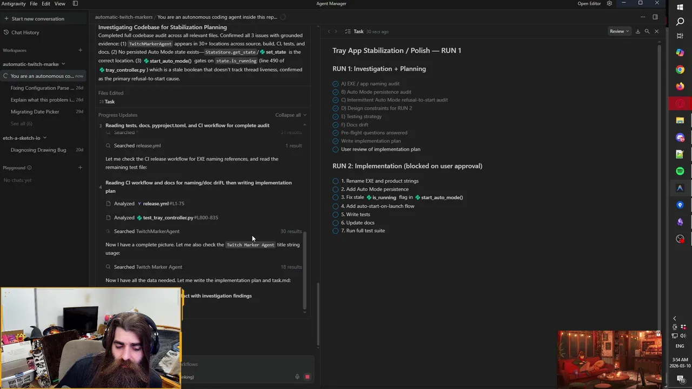This screenshot has height=389, width=692.
Task: Go to previous artifact with back arrow
Action: [x=329, y=31]
